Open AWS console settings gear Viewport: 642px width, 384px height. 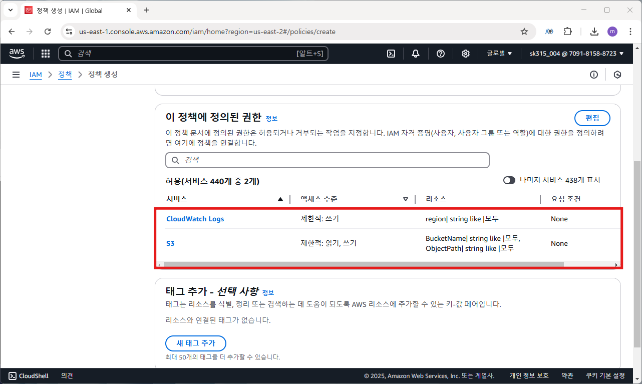[x=466, y=54]
